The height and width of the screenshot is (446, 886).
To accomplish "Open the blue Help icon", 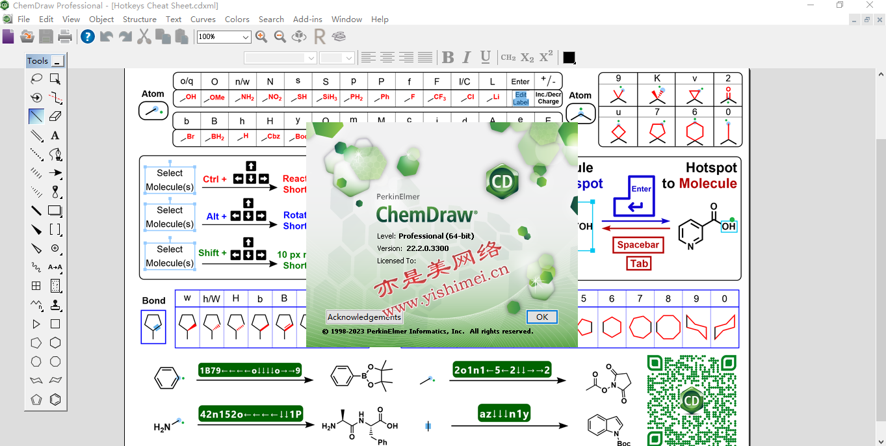I will coord(88,36).
